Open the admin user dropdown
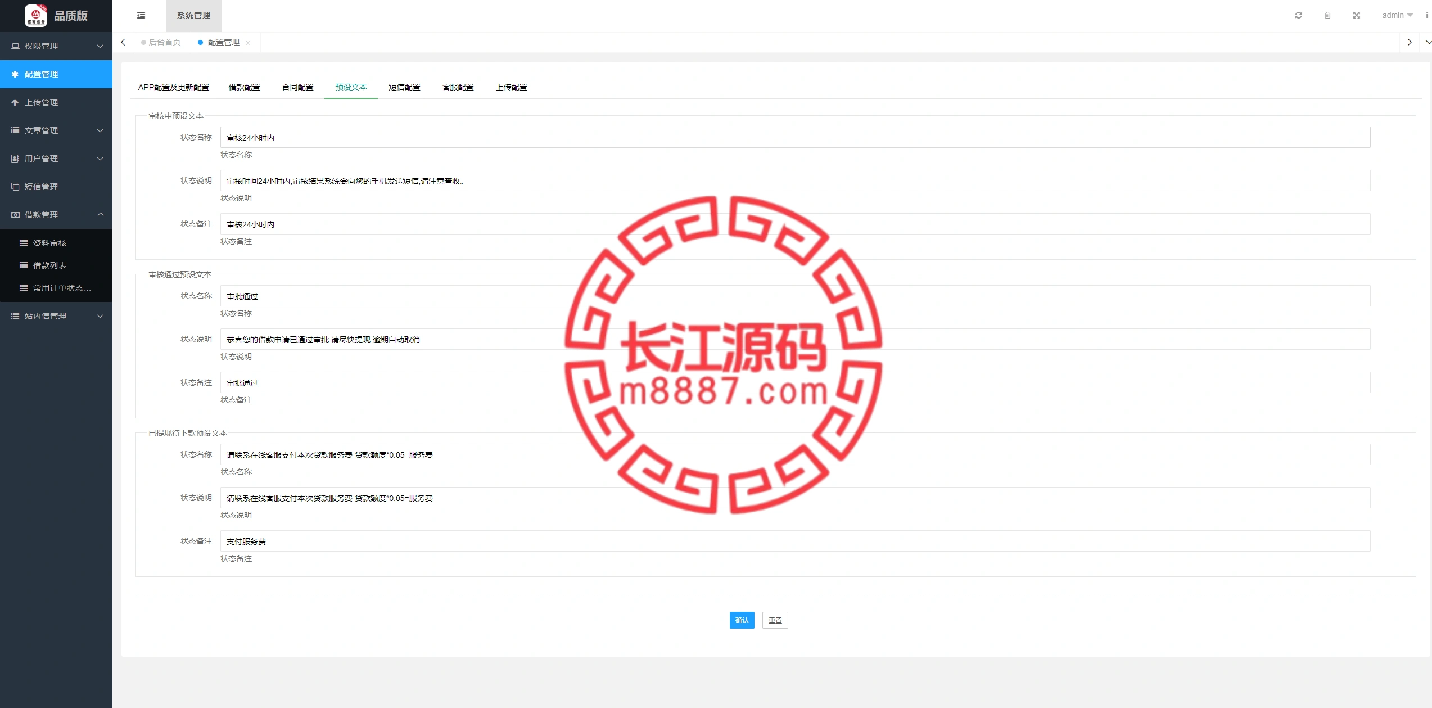Viewport: 1432px width, 708px height. (x=1397, y=16)
